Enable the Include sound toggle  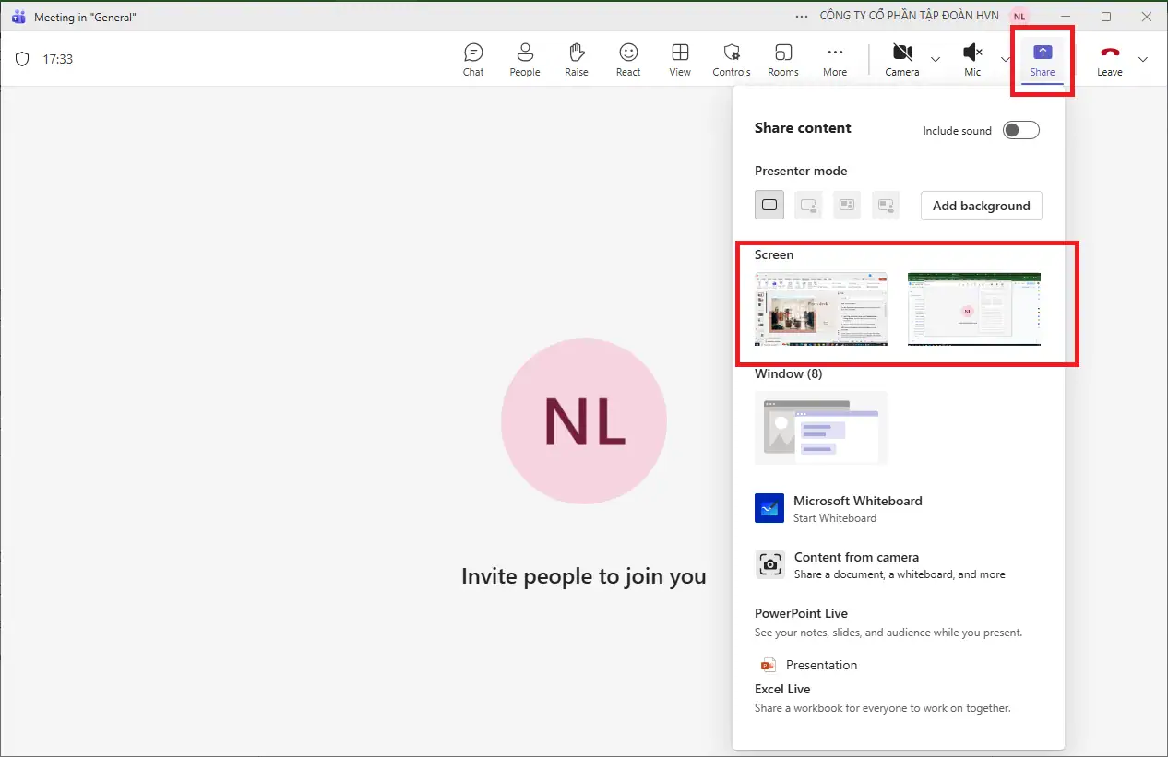pyautogui.click(x=1021, y=130)
